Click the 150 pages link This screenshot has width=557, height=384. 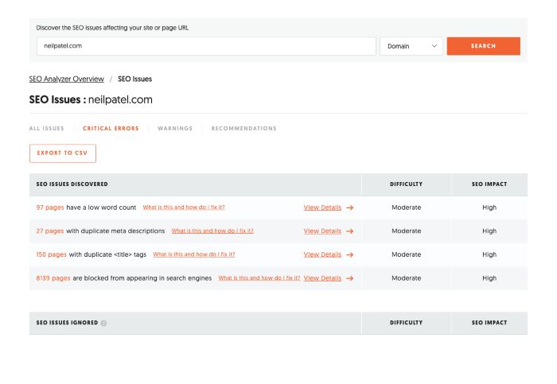51,255
